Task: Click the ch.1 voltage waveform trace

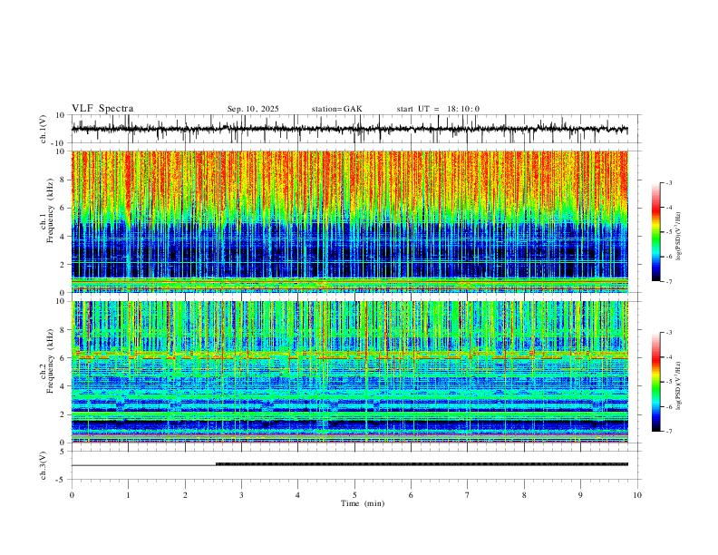Action: click(349, 129)
